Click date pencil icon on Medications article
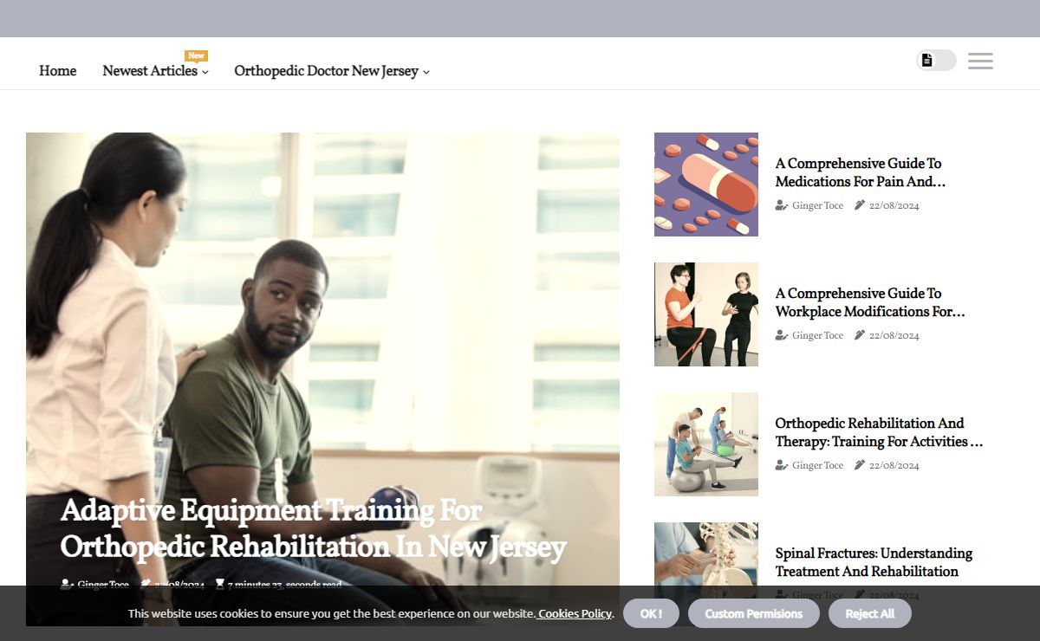 click(x=860, y=205)
